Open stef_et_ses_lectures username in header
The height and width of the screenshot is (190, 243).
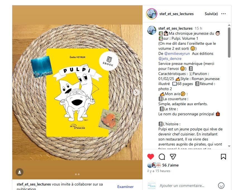click(176, 14)
